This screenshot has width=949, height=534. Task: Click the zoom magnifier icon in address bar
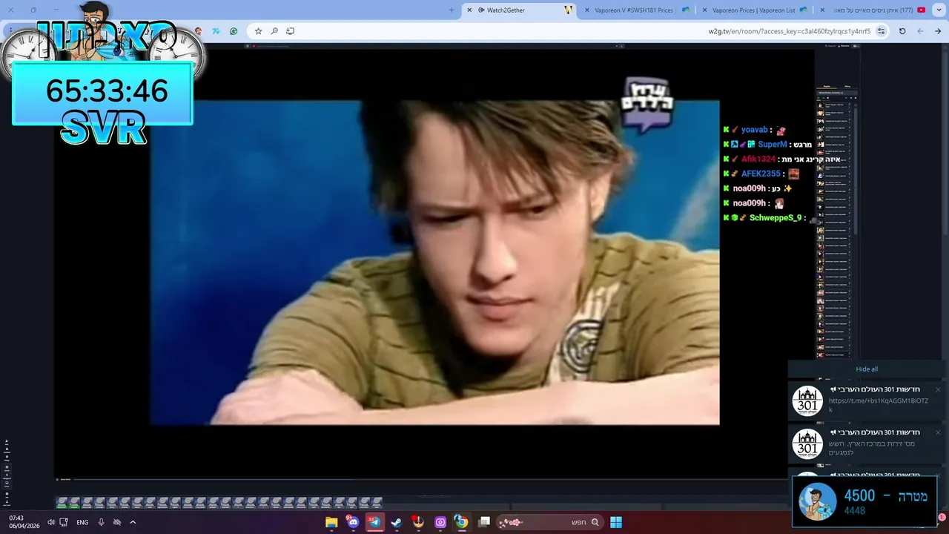pos(274,31)
